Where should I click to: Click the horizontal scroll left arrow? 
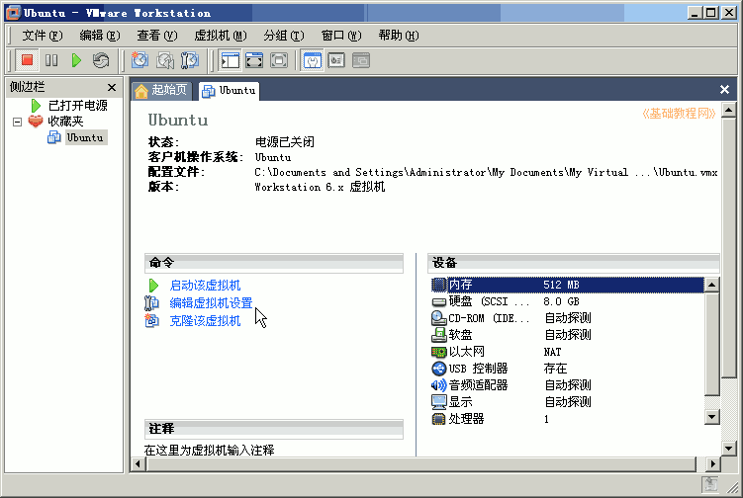(138, 464)
